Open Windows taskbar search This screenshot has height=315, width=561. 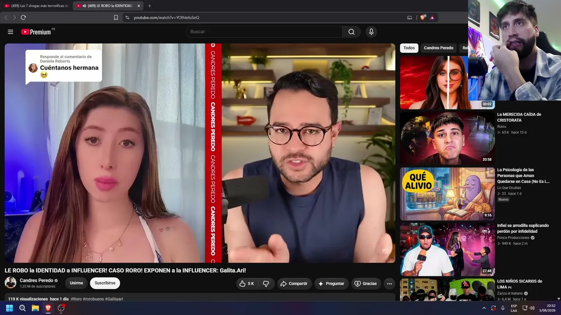[x=22, y=308]
